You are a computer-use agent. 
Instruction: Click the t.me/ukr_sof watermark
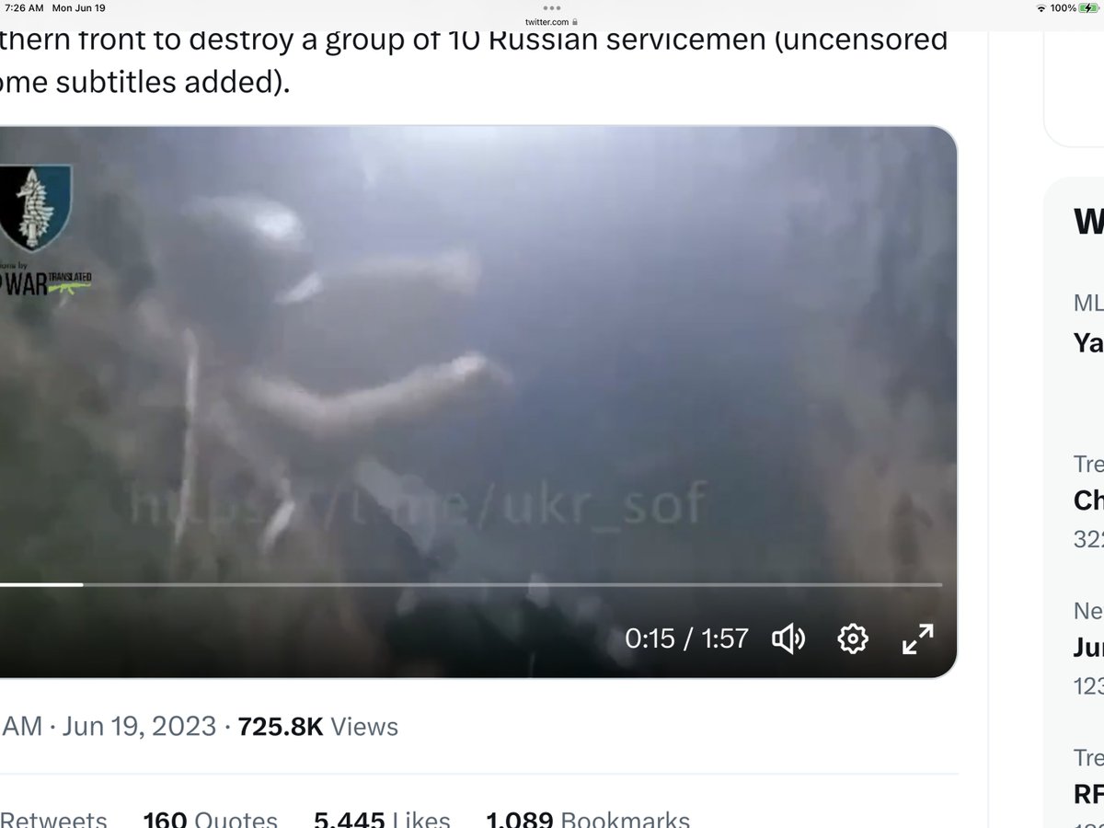point(419,505)
